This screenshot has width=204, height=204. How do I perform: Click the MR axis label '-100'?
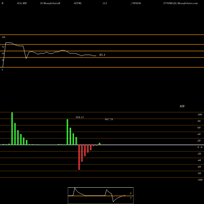point(200,180)
